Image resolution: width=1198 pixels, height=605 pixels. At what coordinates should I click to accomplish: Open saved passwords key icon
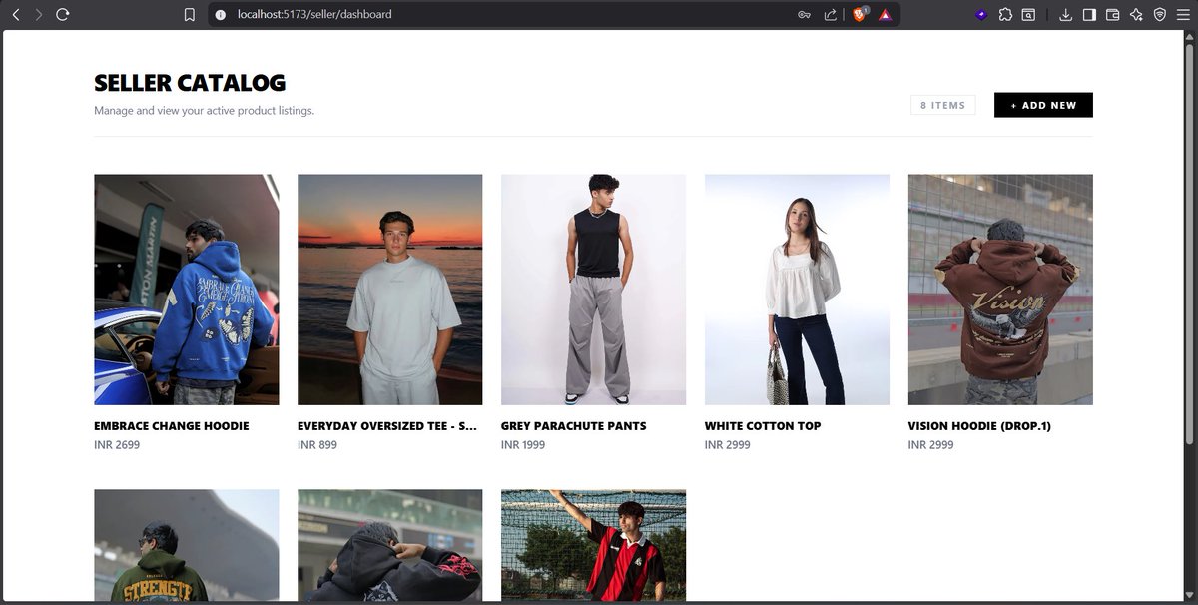(x=805, y=15)
